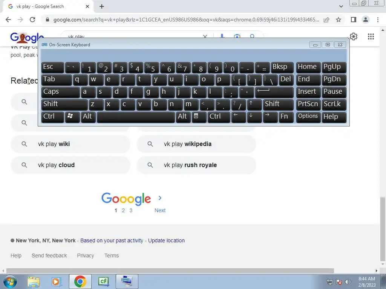Screen dimensions: 386x289
Task: Click the Google logo in the header
Action: point(27,38)
